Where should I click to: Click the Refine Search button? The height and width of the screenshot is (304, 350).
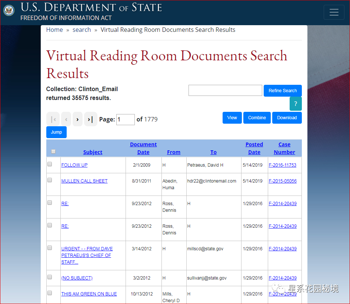[x=283, y=91]
